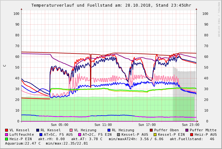Click the red VL Kessel legend swatch
The width and height of the screenshot is (222, 149).
tap(7, 130)
